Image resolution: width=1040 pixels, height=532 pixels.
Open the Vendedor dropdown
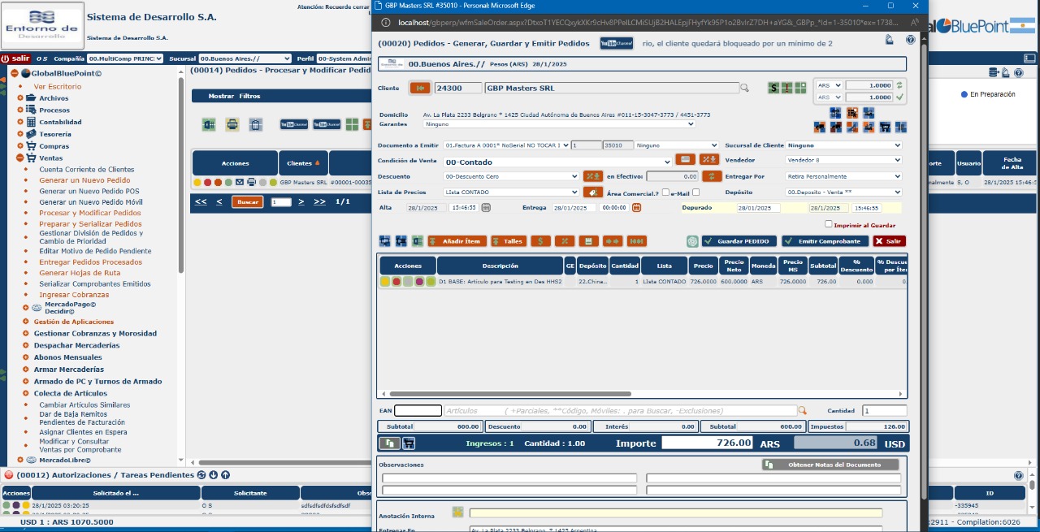[843, 160]
